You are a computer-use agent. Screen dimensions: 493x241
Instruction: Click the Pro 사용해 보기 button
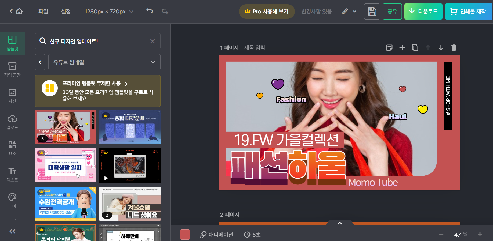pyautogui.click(x=267, y=12)
